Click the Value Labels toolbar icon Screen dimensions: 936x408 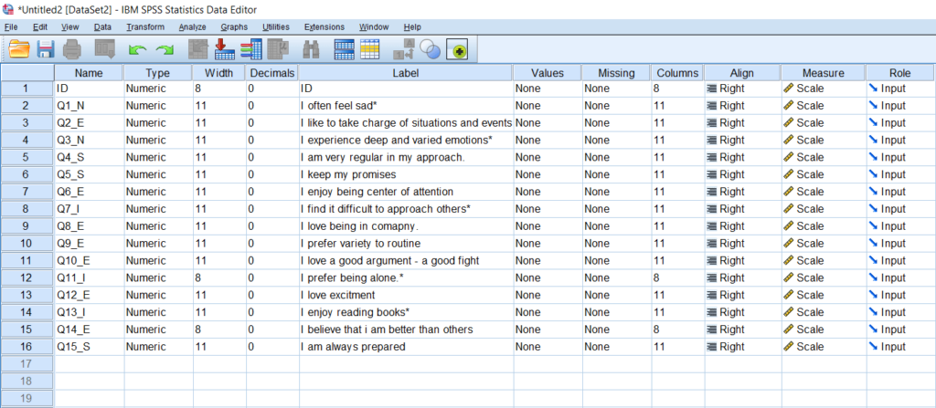pos(404,48)
